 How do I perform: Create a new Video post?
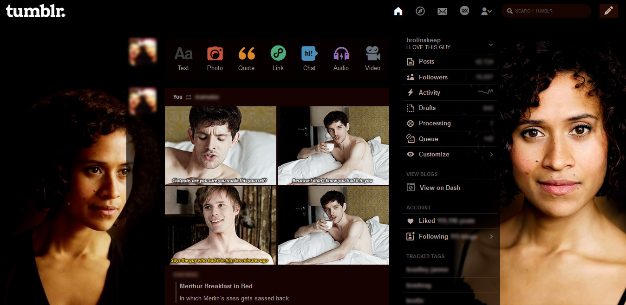click(372, 58)
